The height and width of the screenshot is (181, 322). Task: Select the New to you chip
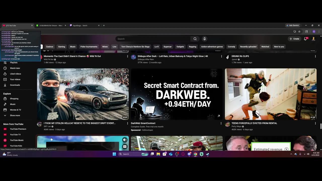click(x=279, y=47)
